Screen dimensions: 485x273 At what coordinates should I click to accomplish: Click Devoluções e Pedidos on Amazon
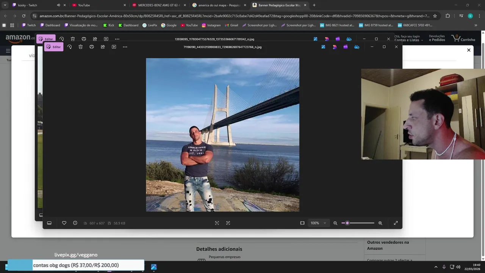coord(437,38)
